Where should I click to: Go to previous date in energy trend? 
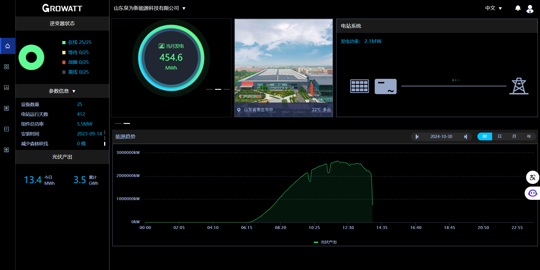pos(417,137)
